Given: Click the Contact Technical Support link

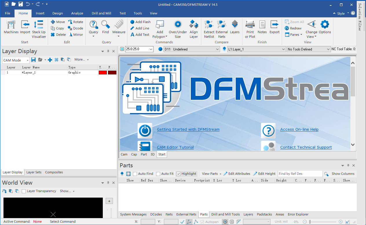Looking at the screenshot, I should [x=306, y=147].
